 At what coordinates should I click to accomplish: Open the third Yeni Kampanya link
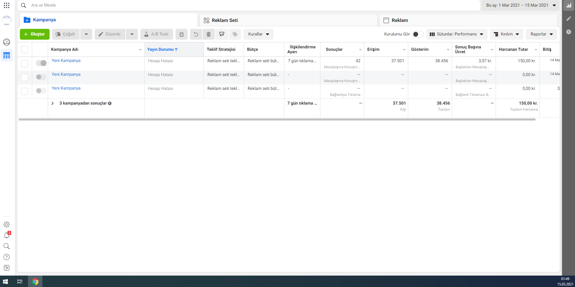coord(66,88)
